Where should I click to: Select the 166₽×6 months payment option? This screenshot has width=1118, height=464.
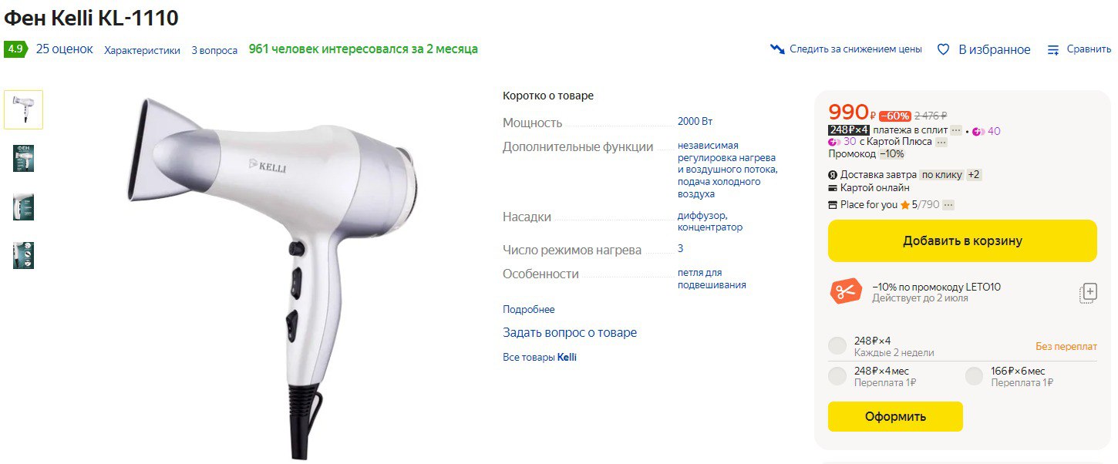click(x=975, y=376)
